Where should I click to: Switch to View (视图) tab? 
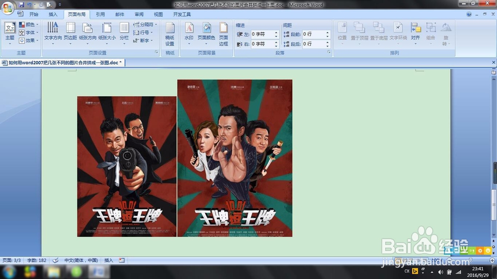click(158, 14)
